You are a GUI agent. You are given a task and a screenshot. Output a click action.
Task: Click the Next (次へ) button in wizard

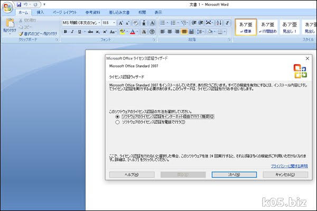tap(234, 175)
